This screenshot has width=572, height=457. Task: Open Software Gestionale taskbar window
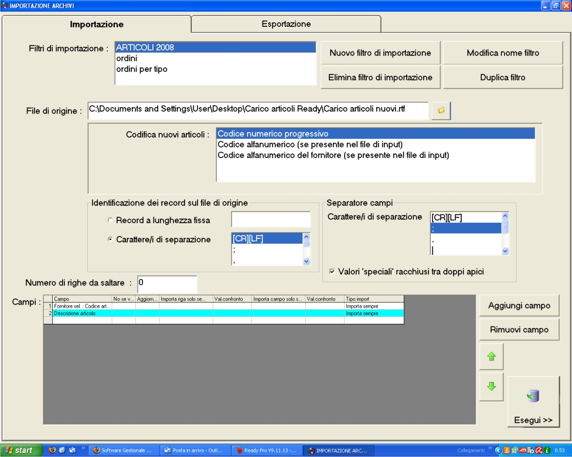(124, 451)
